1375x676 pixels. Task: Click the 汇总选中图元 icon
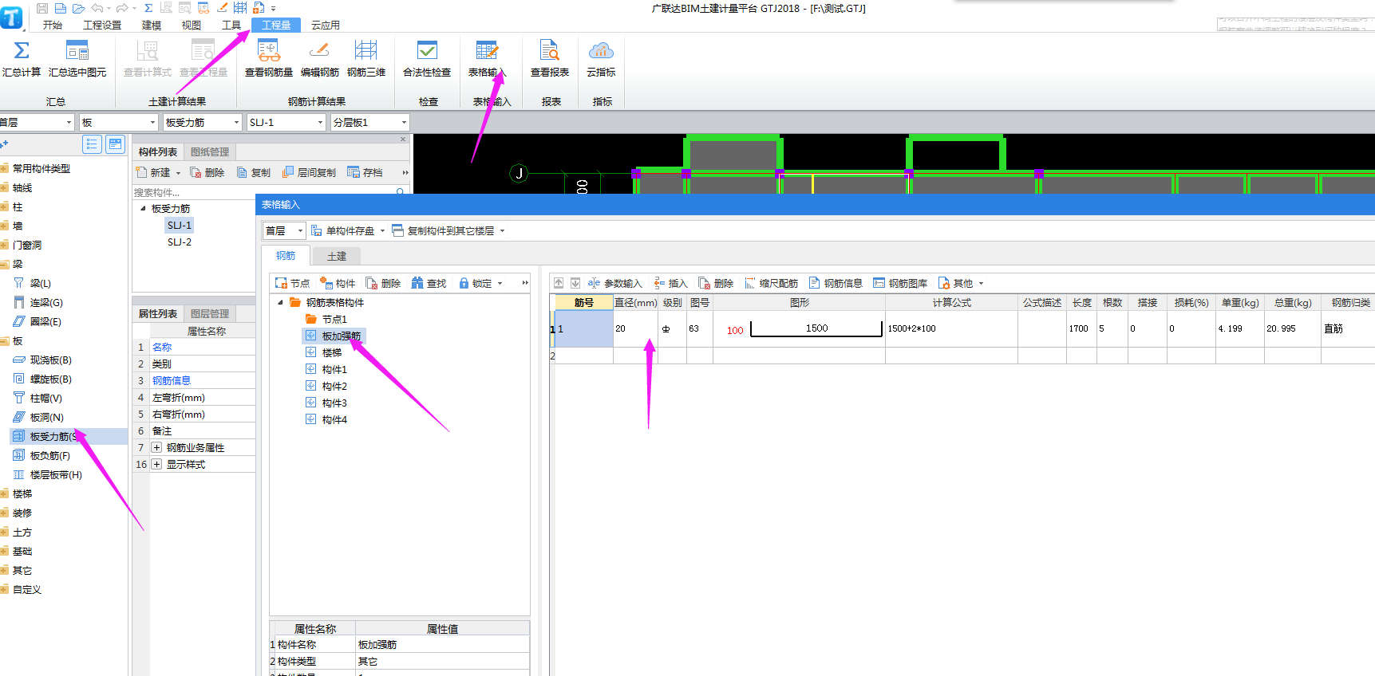pyautogui.click(x=77, y=51)
